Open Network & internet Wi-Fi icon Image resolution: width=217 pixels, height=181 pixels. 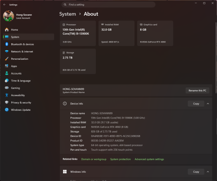[7, 52]
